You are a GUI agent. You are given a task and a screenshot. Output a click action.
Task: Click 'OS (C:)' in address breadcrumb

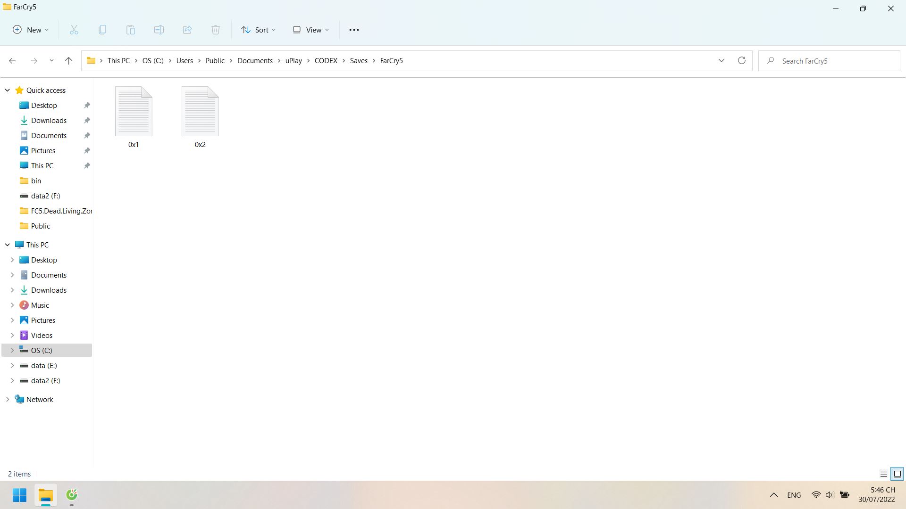[x=153, y=61]
